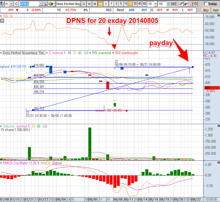Click the document icon at toolbar start
This screenshot has width=220, height=202.
coord(2,4)
